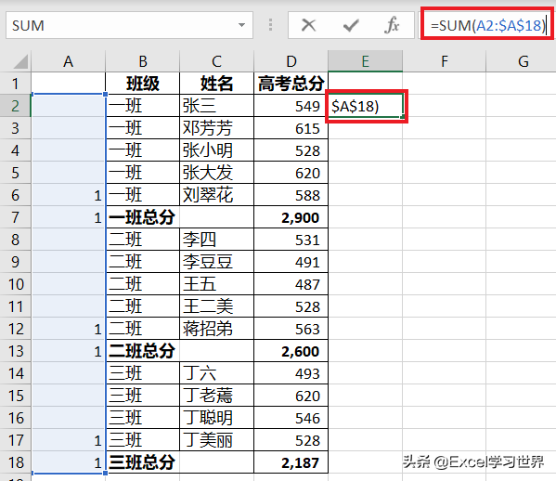Viewport: 556px width, 481px height.
Task: Expand the Name Box dropdown arrow
Action: pos(241,25)
